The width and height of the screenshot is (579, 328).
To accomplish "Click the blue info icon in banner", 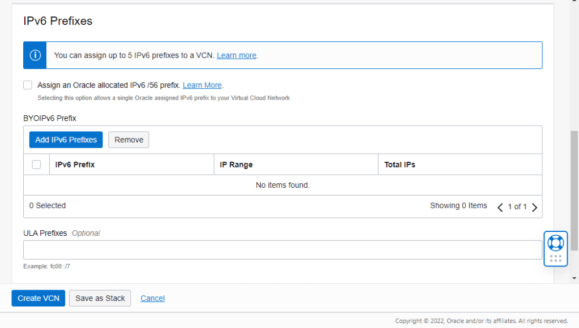I will pos(35,55).
